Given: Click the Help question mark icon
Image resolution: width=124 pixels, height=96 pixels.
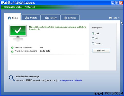Looking at the screenshot, I should click(110, 18).
